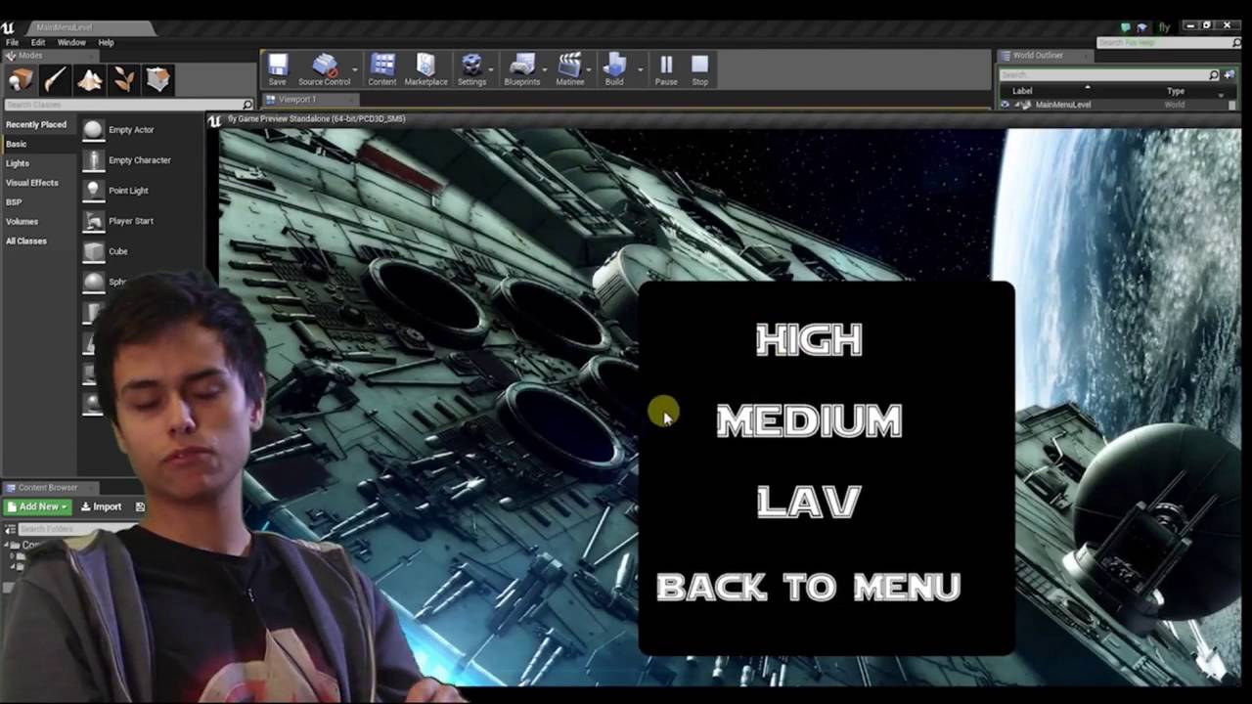Viewport: 1252px width, 704px height.
Task: Click the save icon in Content Browser
Action: 141,506
